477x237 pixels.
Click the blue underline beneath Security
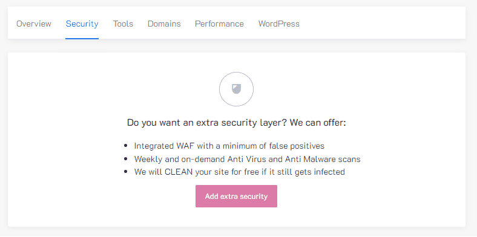pos(82,39)
